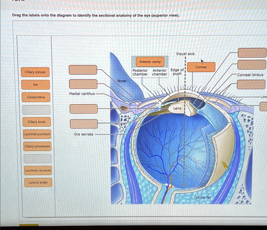Select the Lacrimal caruncle label

click(37, 170)
